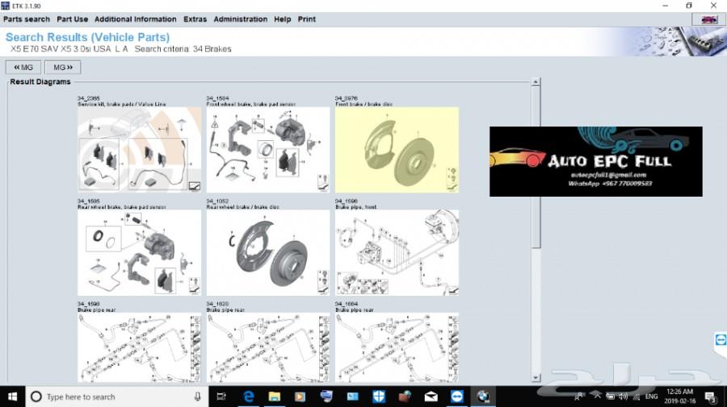Open Rear wheel brake, brake pad sensor diagram
The width and height of the screenshot is (727, 407).
[139, 252]
